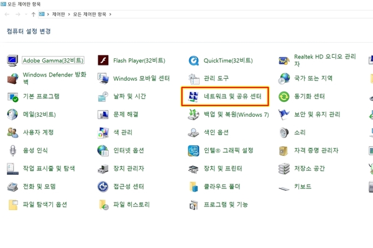373x248 pixels.
Task: Click the 저장소 공간 drives icon
Action: (284, 169)
